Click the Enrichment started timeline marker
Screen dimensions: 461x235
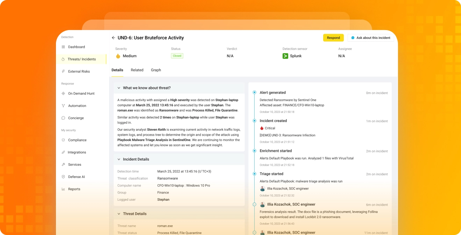[x=254, y=151]
